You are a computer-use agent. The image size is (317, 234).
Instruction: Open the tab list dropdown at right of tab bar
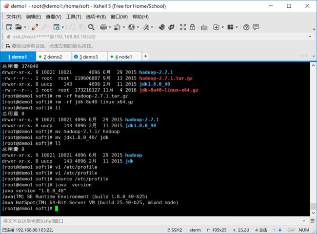pos(314,56)
